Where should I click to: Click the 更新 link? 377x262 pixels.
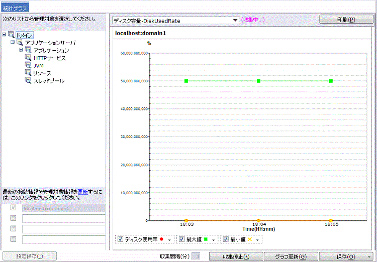[x=83, y=192]
